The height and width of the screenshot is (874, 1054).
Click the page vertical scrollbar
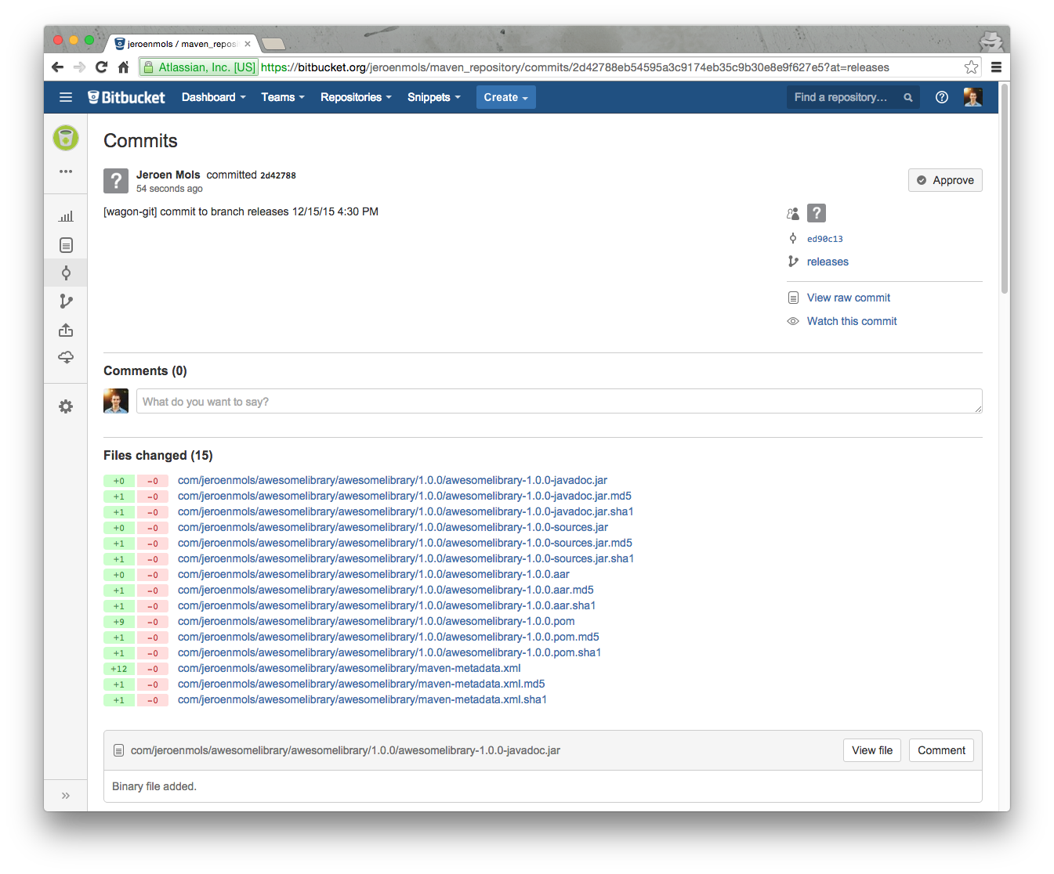1004,188
